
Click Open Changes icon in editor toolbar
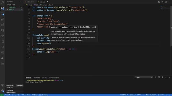click(159, 2)
